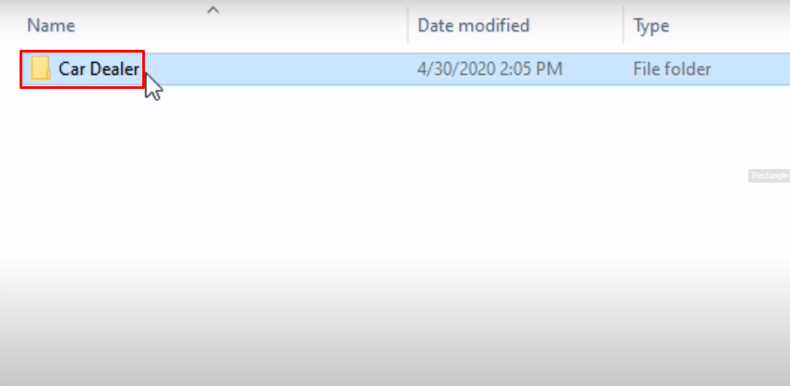
Task: Click the divider between Name and Date modified
Action: pyautogui.click(x=408, y=25)
